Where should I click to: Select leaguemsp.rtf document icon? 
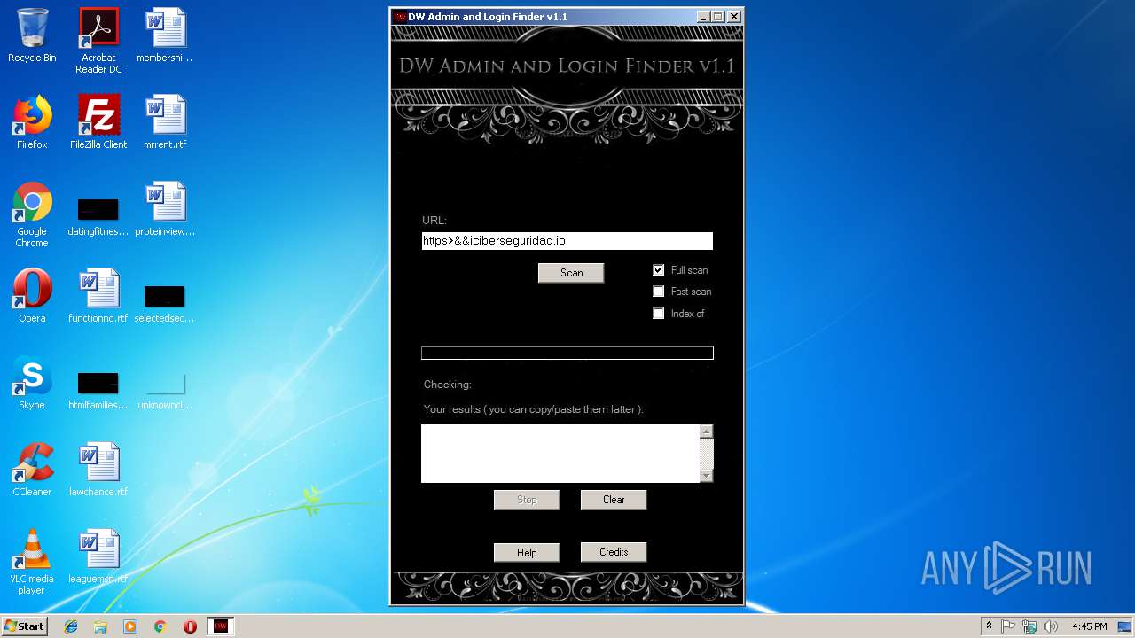tap(98, 556)
